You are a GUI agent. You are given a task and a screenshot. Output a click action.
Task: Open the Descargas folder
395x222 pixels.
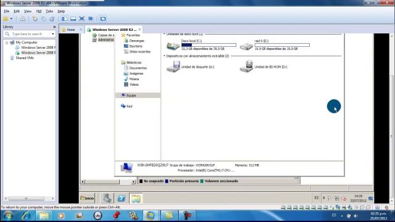pyautogui.click(x=136, y=41)
